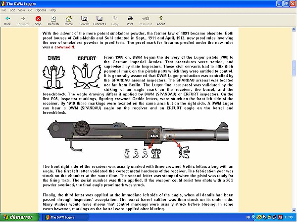Click the red M tray icon
This screenshot has height=222, width=297.
(x=280, y=217)
